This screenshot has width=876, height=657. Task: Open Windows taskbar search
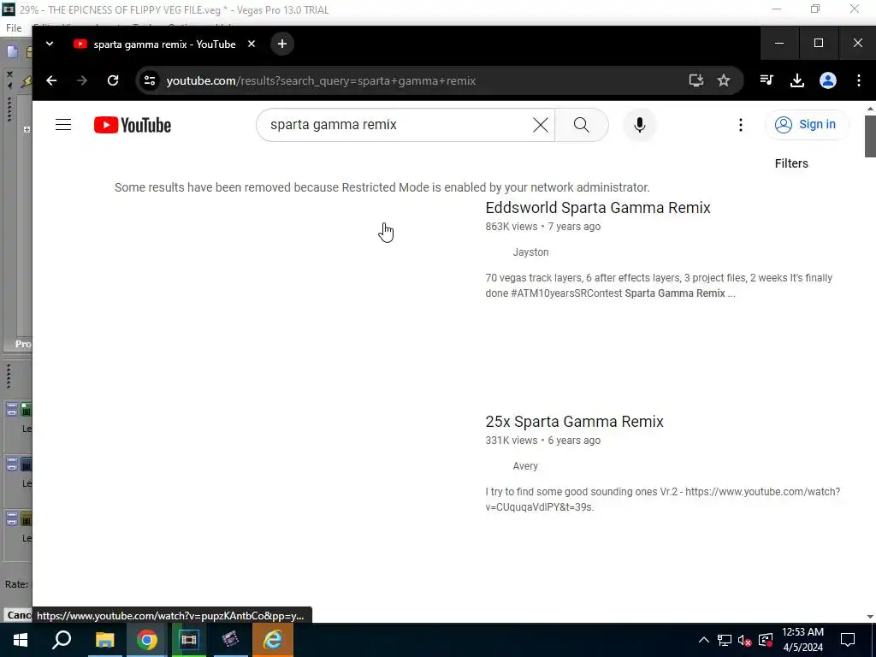(62, 640)
